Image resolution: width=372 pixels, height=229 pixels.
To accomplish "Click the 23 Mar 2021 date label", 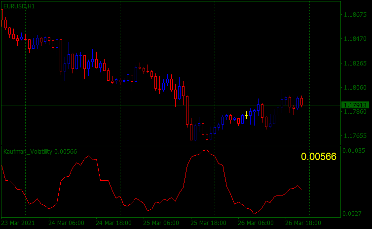I will pyautogui.click(x=18, y=223).
